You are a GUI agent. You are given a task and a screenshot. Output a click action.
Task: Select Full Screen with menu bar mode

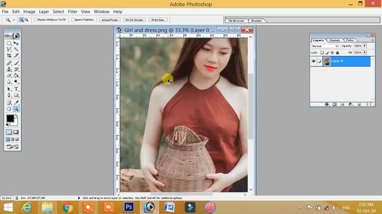[13, 139]
